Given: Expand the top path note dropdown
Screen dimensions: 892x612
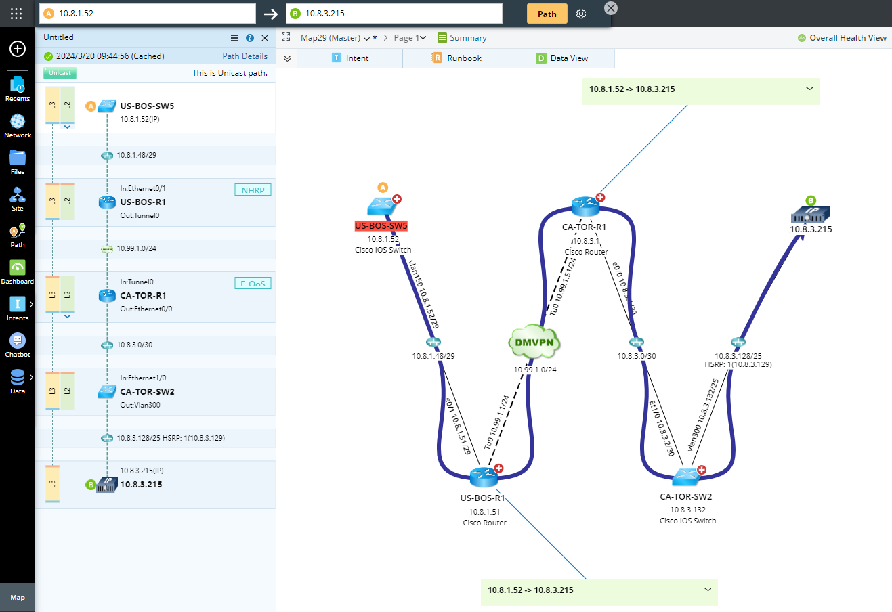Looking at the screenshot, I should [809, 89].
